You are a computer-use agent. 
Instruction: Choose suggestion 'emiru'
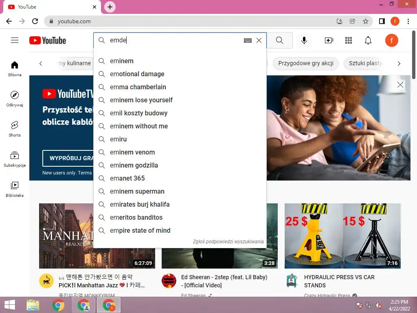[x=180, y=139]
